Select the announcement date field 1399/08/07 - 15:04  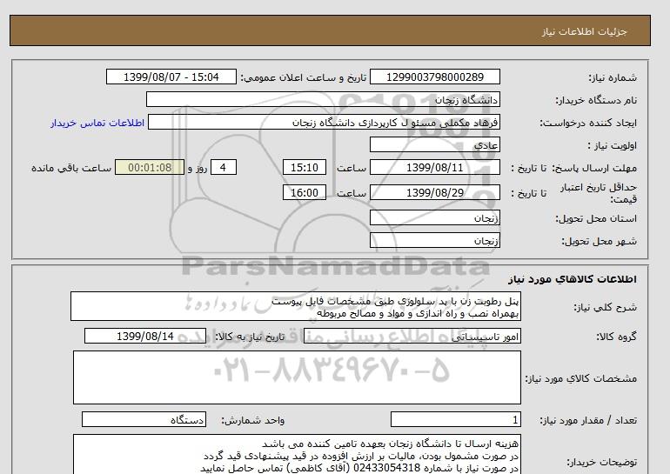[171, 77]
